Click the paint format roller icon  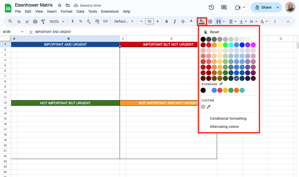43,21
